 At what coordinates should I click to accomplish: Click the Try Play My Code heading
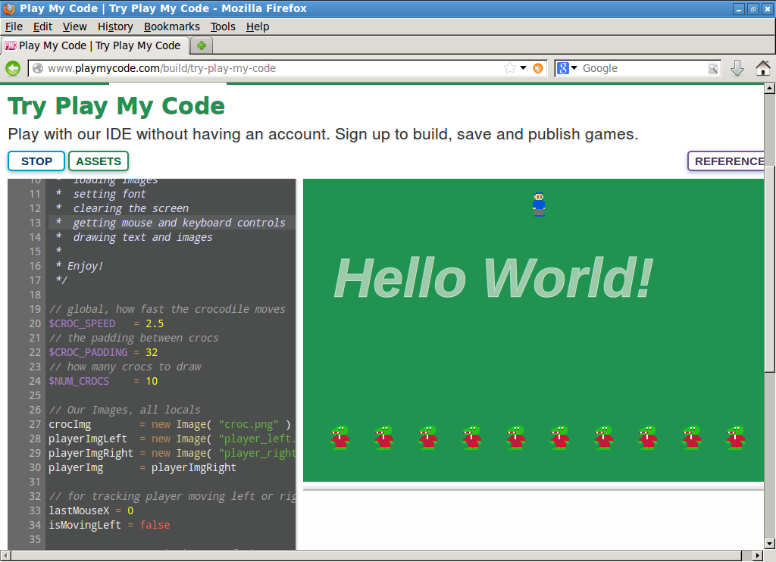(x=116, y=106)
